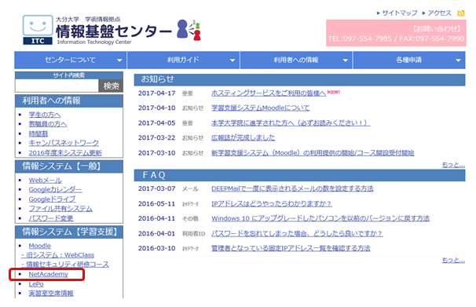Open the ファイル共有システム link
476x307 pixels.
pos(60,209)
